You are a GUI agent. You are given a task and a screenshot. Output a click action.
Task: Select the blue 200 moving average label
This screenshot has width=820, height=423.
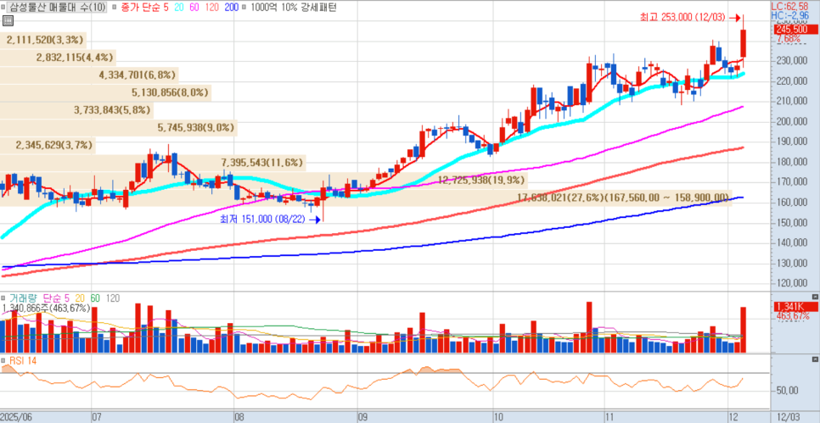click(x=233, y=8)
